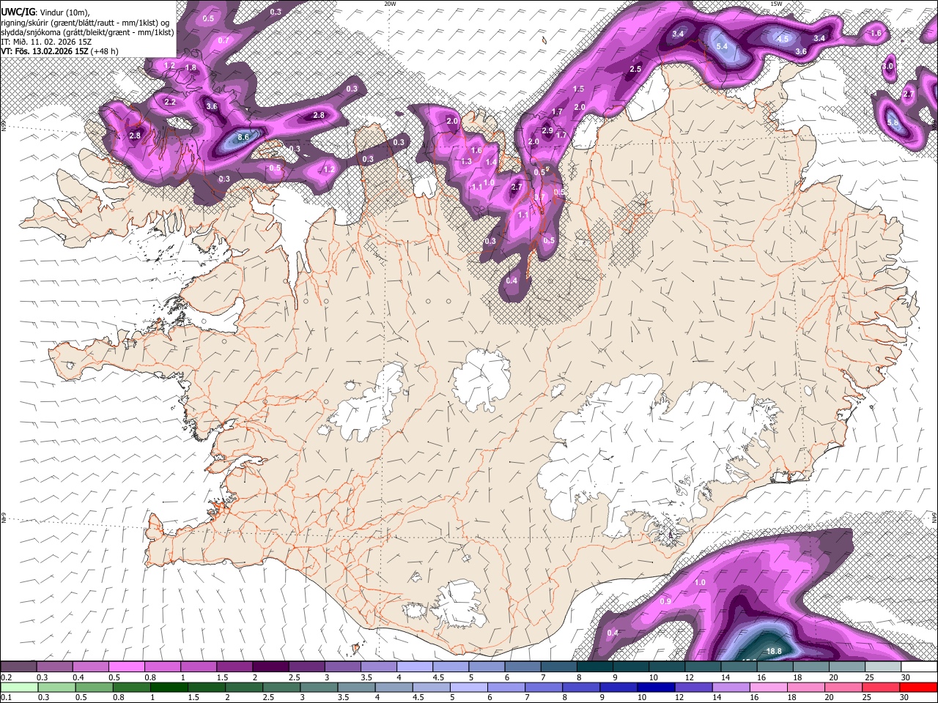Viewport: 938px width, 703px height.
Task: Select upper legend lavender swatch between 4 and 4.5
Action: pyautogui.click(x=414, y=667)
